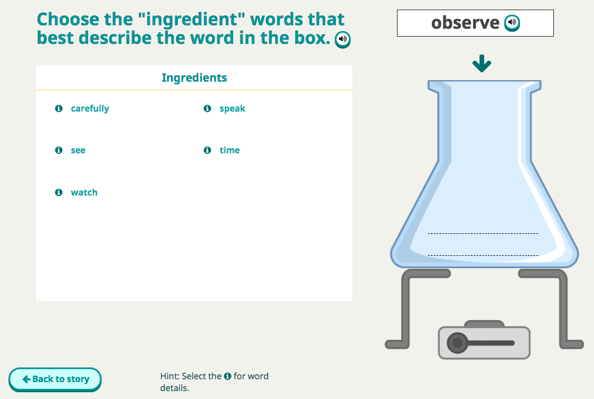Choose the ingredient word time
Image resolution: width=594 pixels, height=399 pixels.
(229, 150)
